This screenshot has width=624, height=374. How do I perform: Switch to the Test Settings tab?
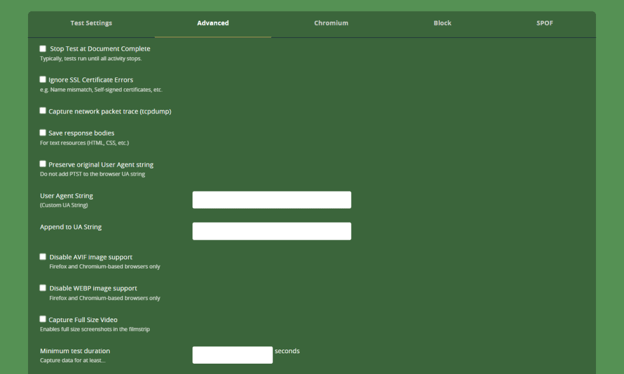tap(91, 23)
